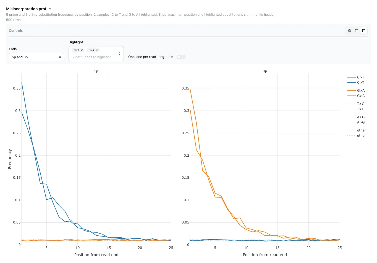Remove the C>T highlight chip
This screenshot has width=377, height=263.
coord(82,50)
